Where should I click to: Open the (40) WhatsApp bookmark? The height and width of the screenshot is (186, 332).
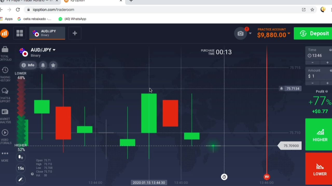tap(72, 19)
